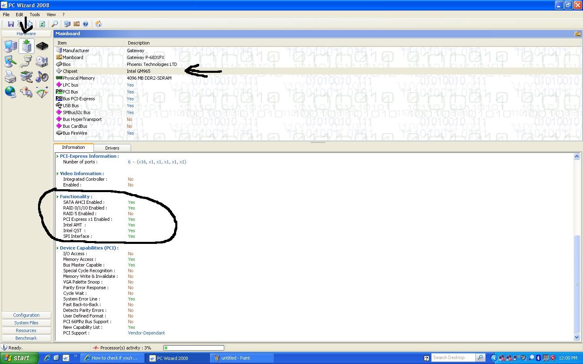Expand the Quick Launch overflow chevron

(76, 356)
